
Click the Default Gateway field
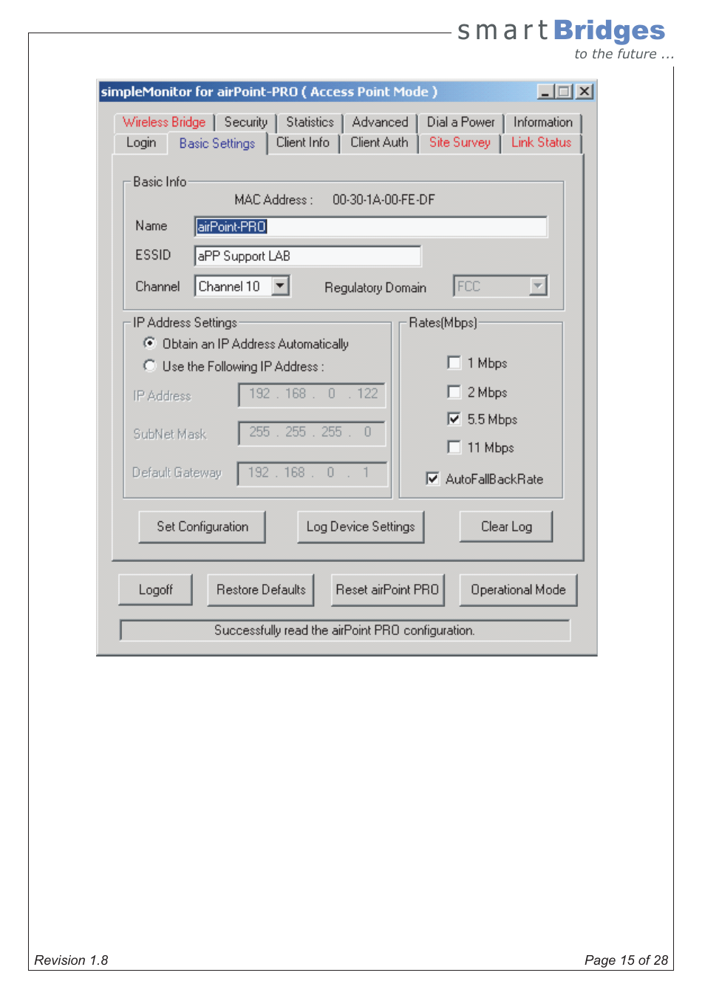coord(312,473)
